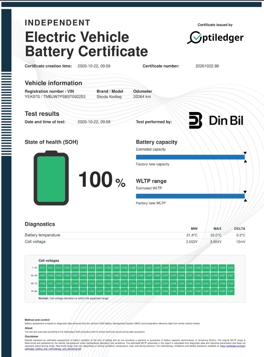264x357 pixels.
Task: Select the cell voltage delta '12mV'
Action: [241, 242]
